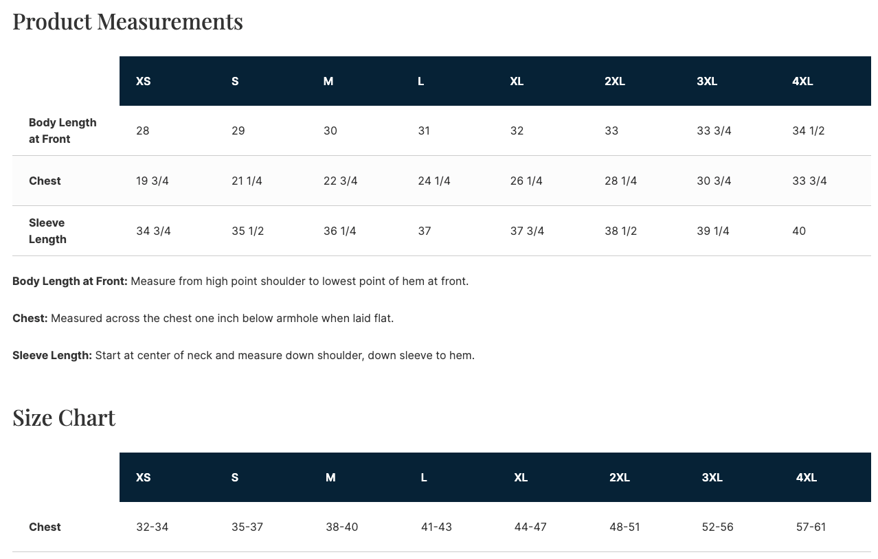Click the Size Chart heading

tap(64, 418)
